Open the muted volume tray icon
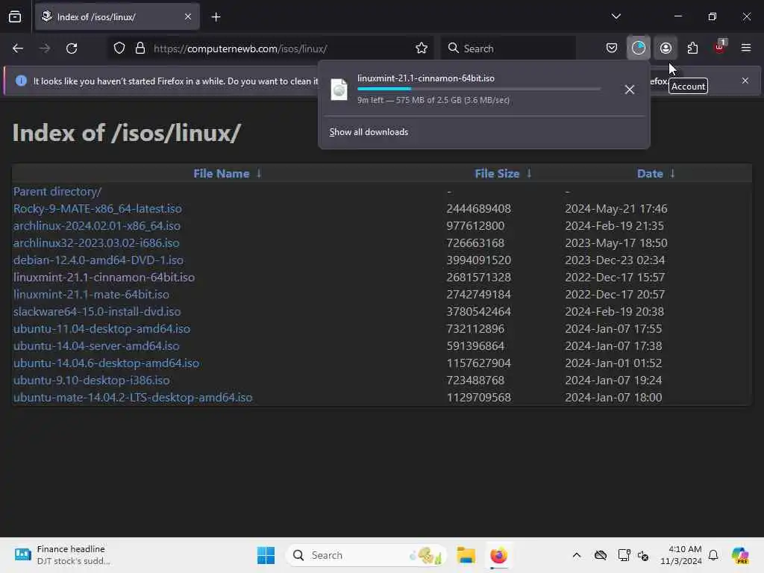 tap(643, 555)
